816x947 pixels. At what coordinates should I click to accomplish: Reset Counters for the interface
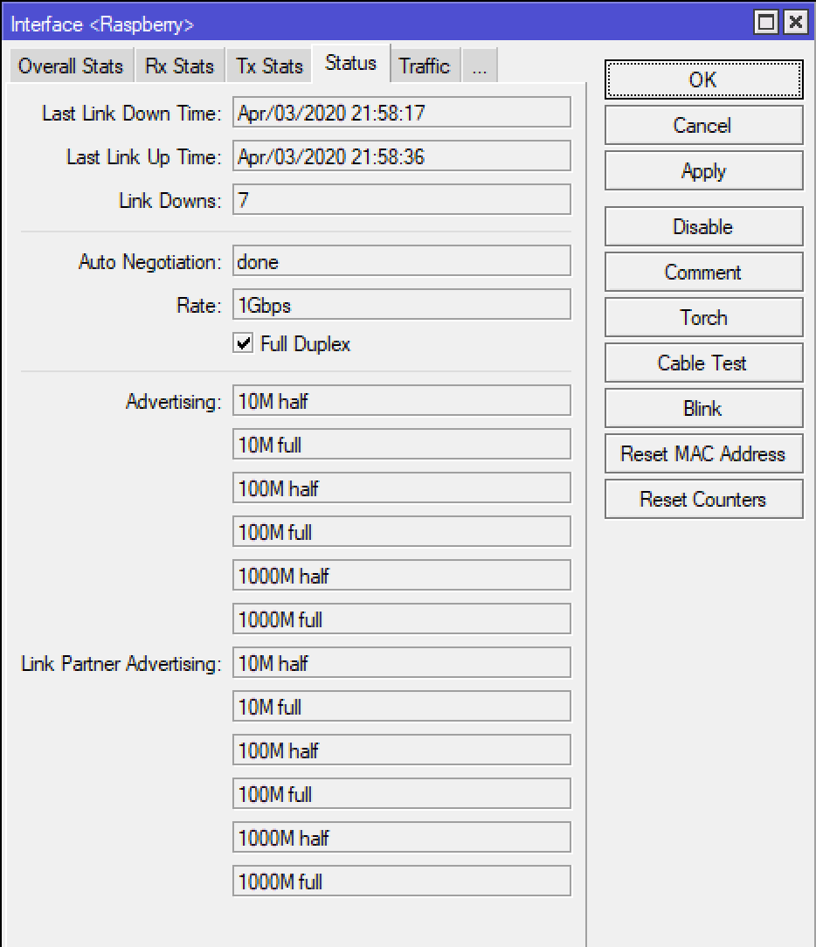pyautogui.click(x=703, y=499)
